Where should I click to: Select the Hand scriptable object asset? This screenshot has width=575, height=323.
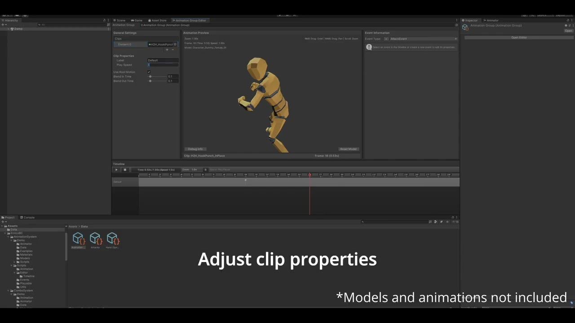(x=113, y=239)
